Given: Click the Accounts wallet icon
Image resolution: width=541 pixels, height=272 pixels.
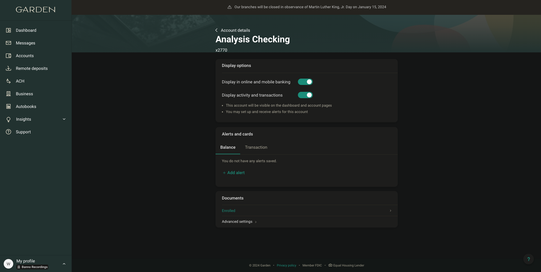Looking at the screenshot, I should [8, 56].
